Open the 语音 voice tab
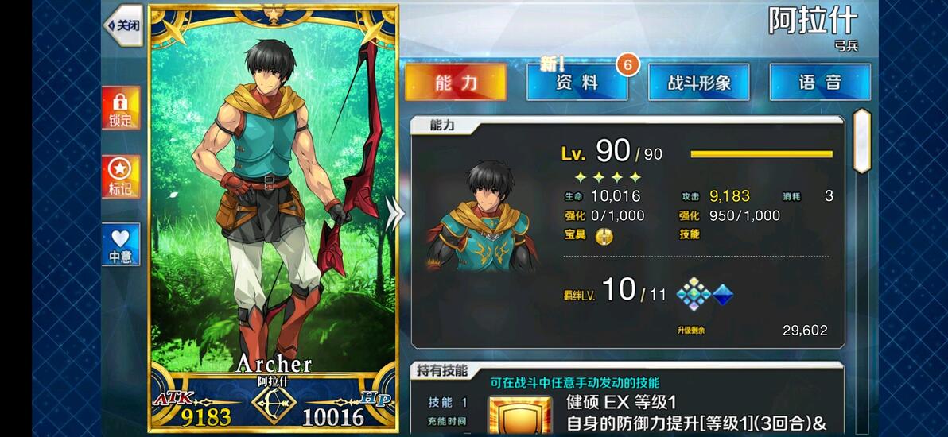Screen dimensions: 948x437 pos(820,82)
